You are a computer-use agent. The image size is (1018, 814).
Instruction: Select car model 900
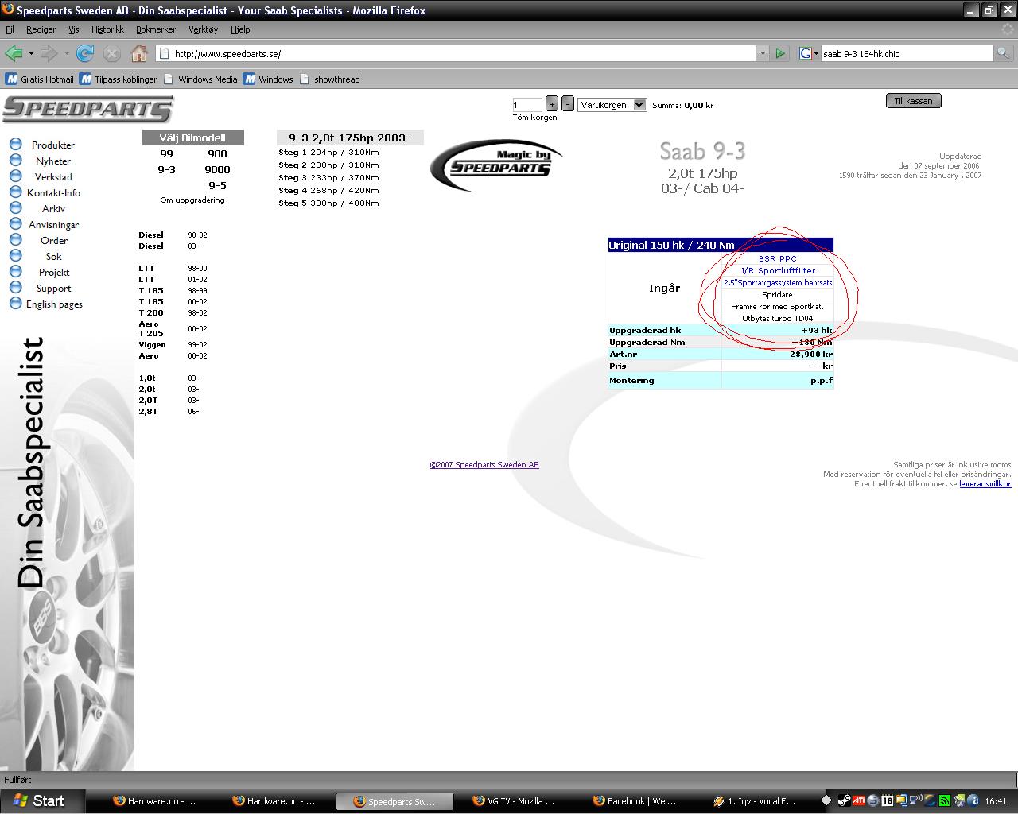[217, 154]
